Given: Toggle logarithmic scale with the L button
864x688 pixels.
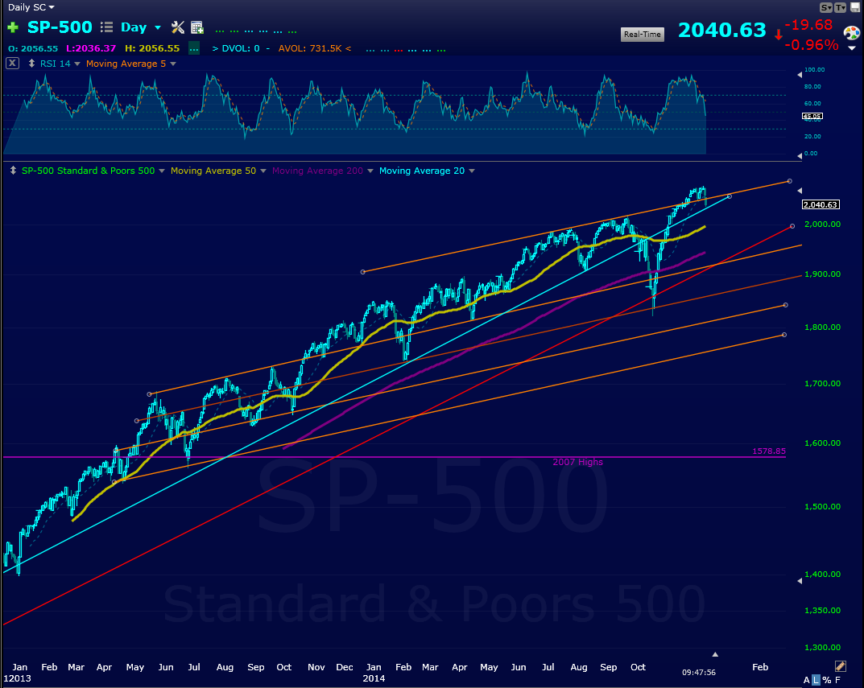Looking at the screenshot, I should coord(816,680).
